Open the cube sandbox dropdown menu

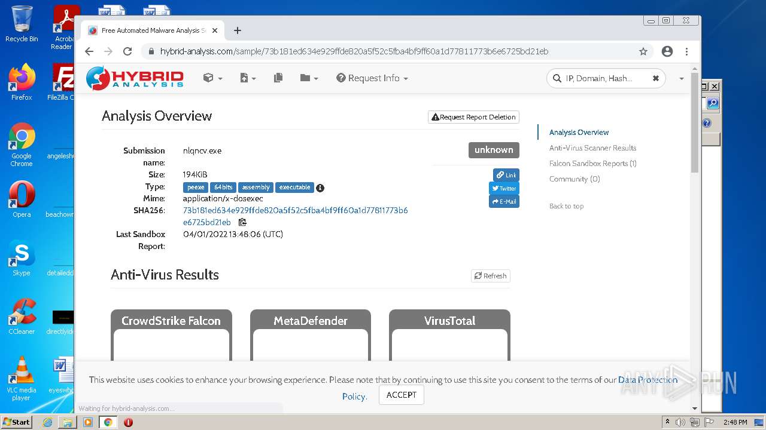pyautogui.click(x=212, y=78)
